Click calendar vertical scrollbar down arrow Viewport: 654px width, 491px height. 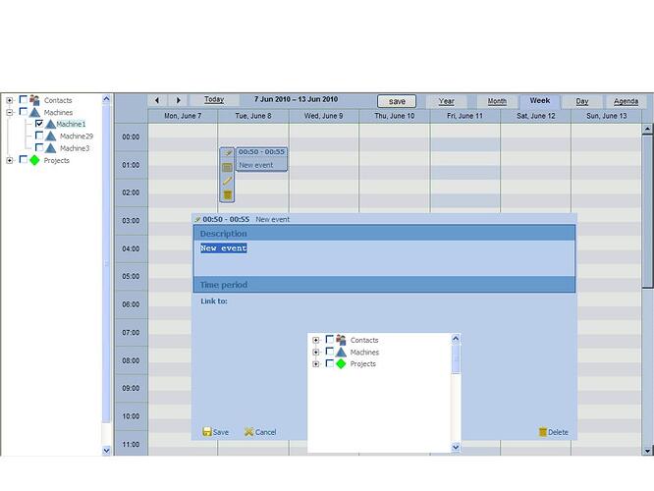tap(647, 451)
